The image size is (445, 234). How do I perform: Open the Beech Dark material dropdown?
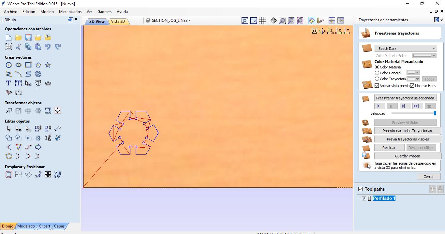tap(406, 49)
